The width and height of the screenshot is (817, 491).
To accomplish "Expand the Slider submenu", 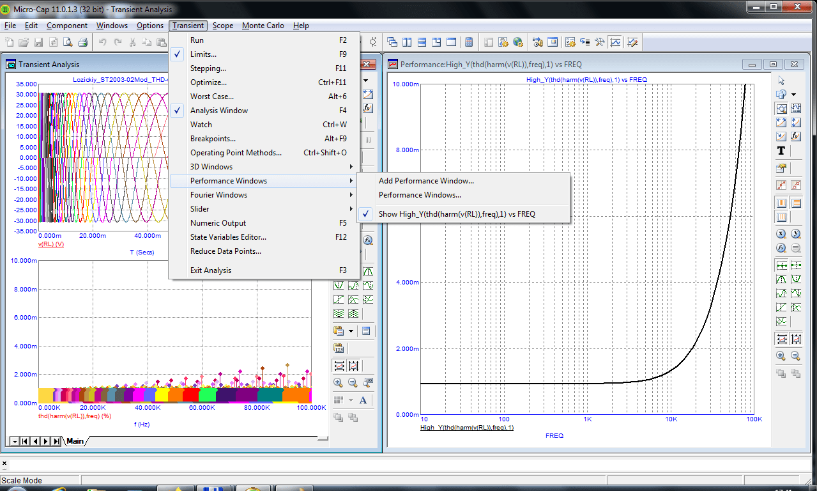I will coord(264,209).
